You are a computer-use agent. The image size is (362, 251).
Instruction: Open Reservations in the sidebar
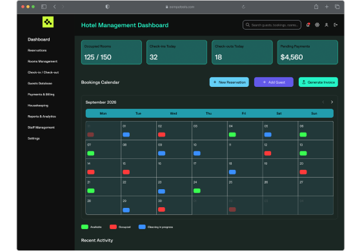(x=37, y=50)
